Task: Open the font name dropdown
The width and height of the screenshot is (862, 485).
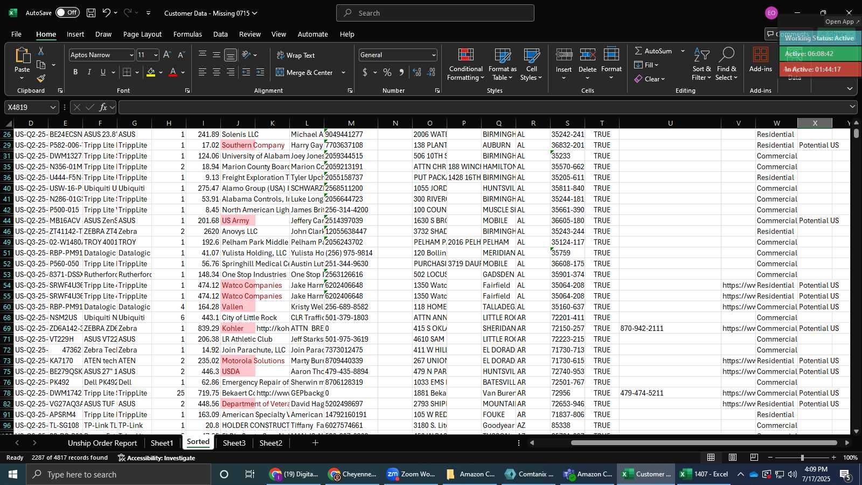Action: [x=131, y=55]
